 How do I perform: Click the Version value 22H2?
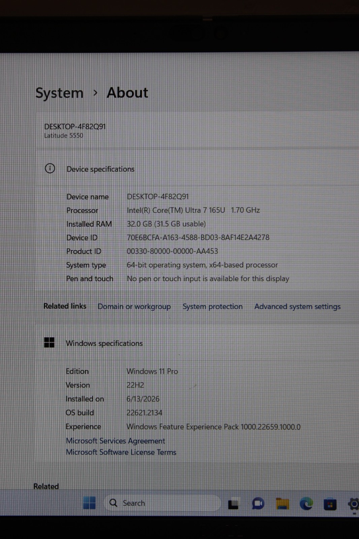135,385
